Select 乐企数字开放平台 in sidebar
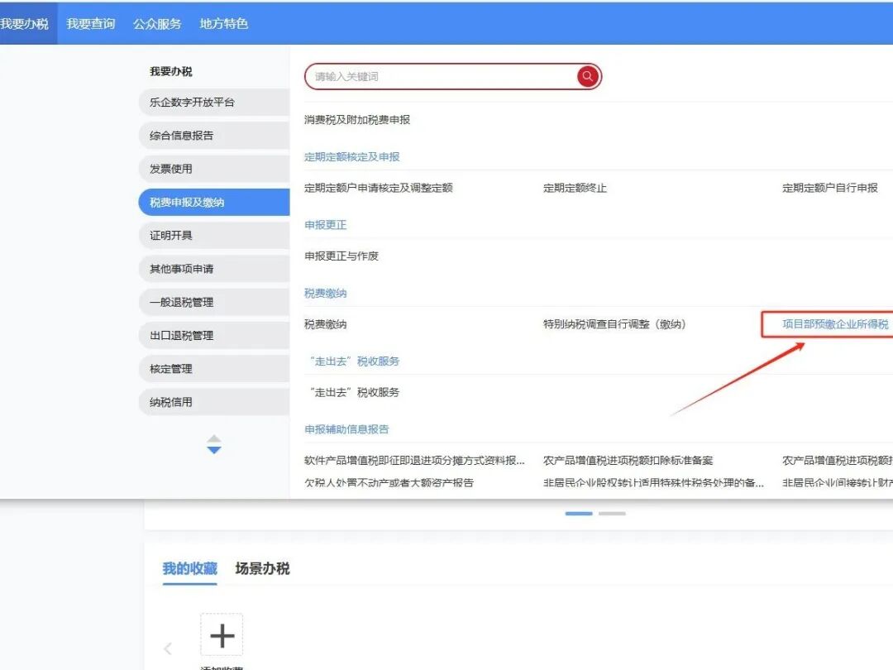 (x=214, y=102)
